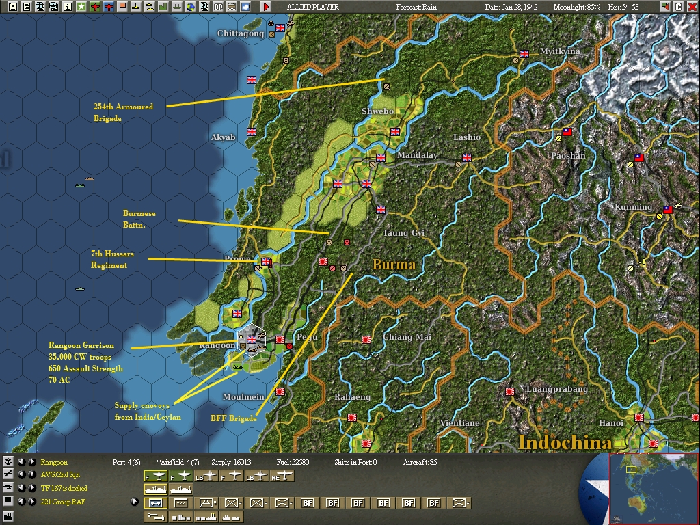This screenshot has height=525, width=700.
Task: Click the yellow aircraft icon on the toolbar
Action: tap(135, 6)
